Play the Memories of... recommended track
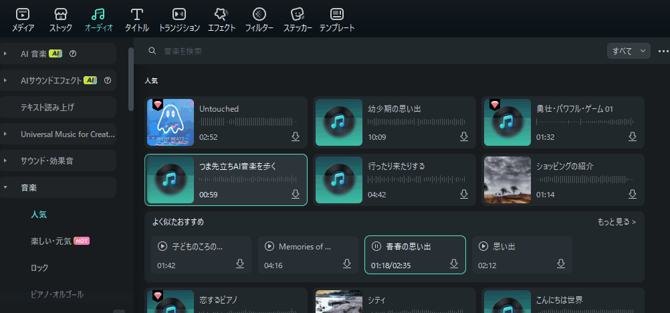This screenshot has width=670, height=313. click(269, 246)
